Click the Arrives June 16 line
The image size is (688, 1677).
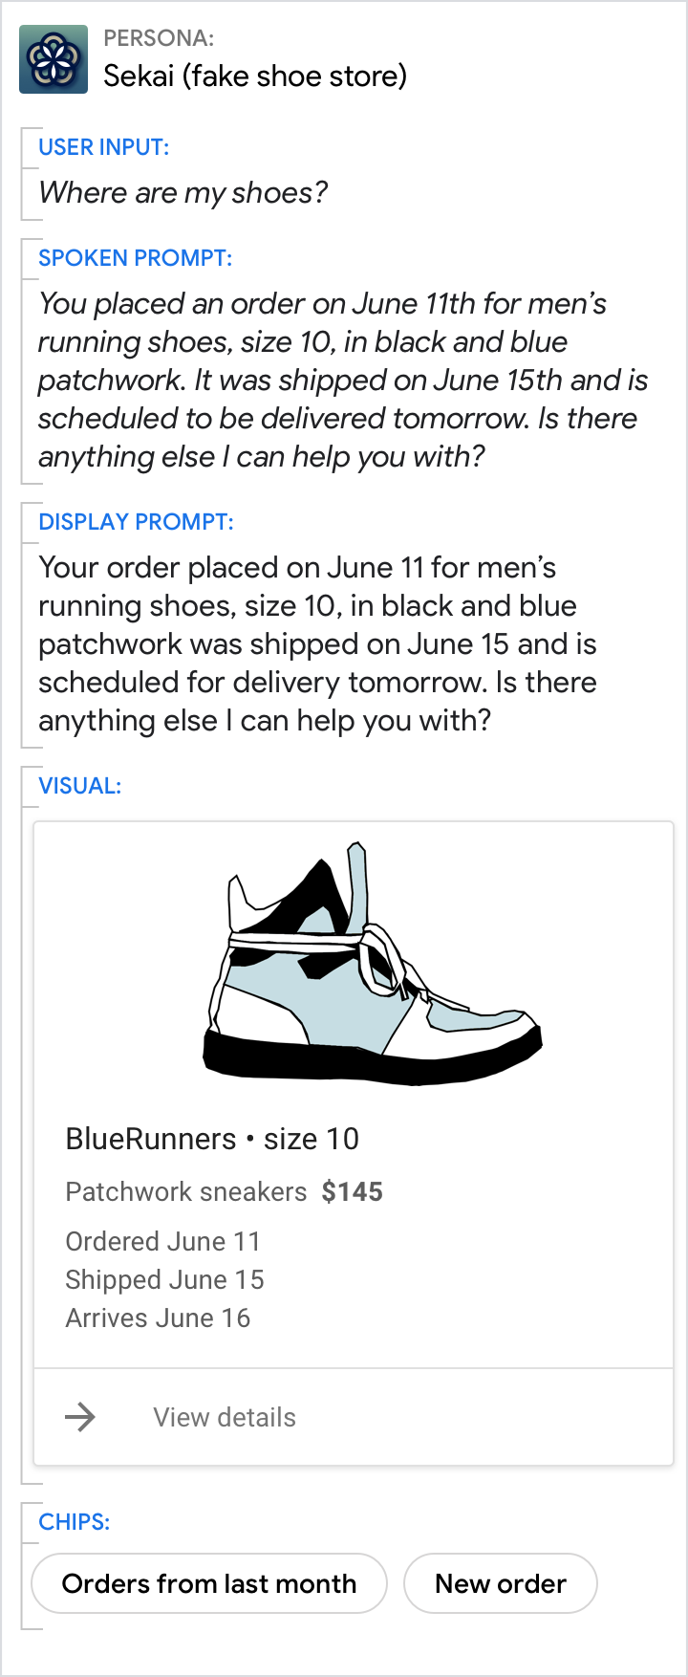tap(158, 1318)
